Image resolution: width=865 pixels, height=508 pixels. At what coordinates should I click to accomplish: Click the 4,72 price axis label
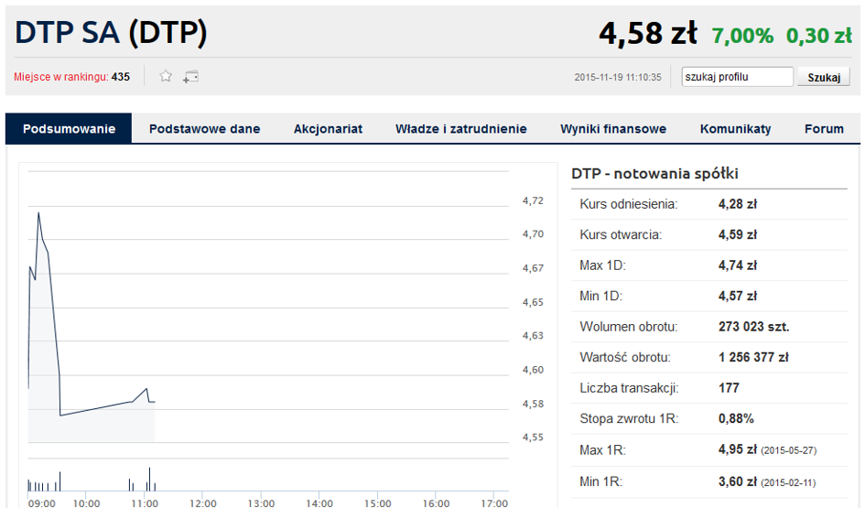[x=533, y=200]
